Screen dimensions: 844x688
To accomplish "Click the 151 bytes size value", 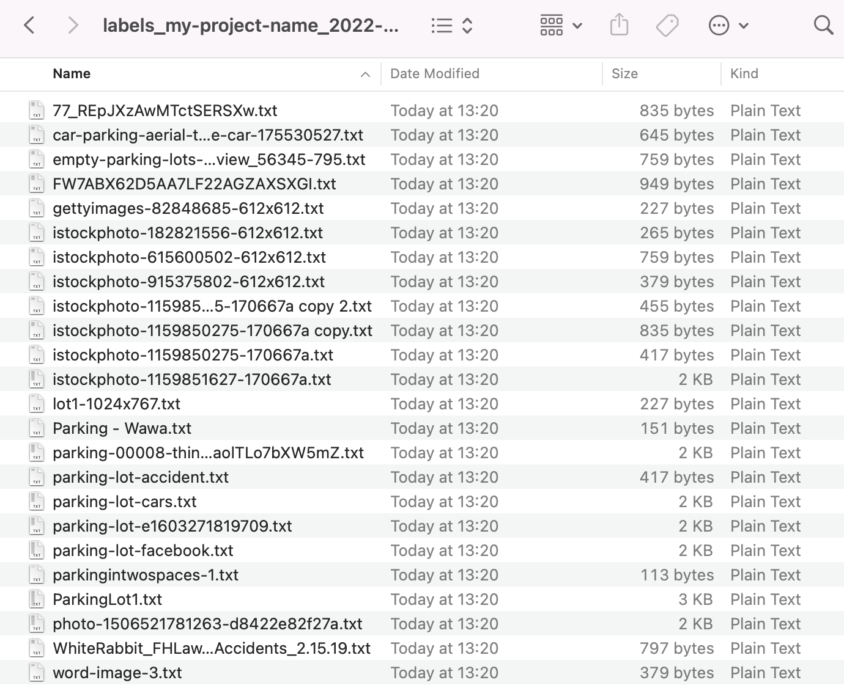I will click(x=677, y=428).
